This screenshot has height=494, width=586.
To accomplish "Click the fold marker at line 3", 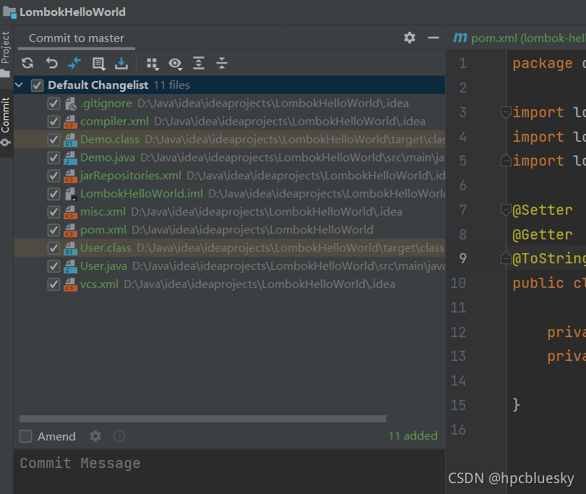I will point(506,112).
